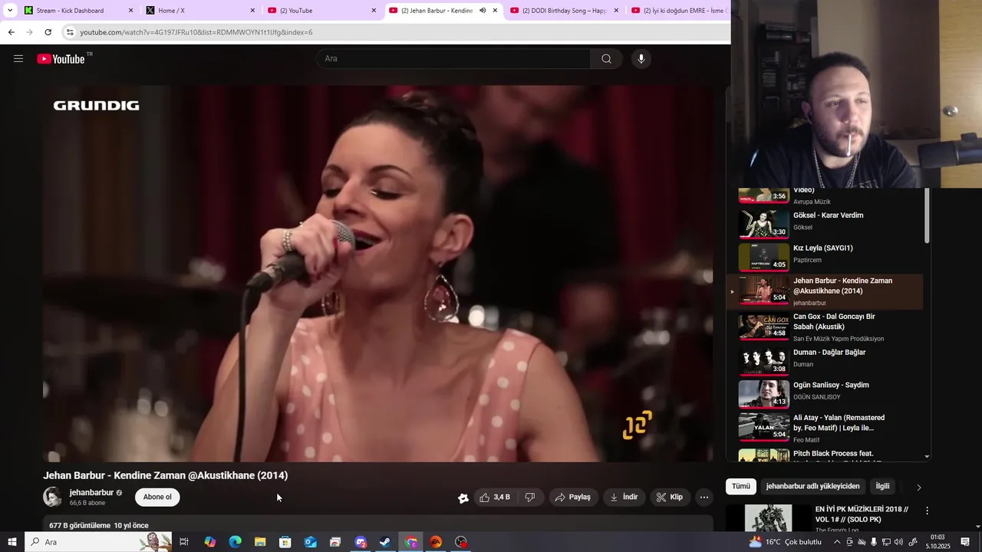982x552 pixels.
Task: Click the video player to pause
Action: point(378,274)
